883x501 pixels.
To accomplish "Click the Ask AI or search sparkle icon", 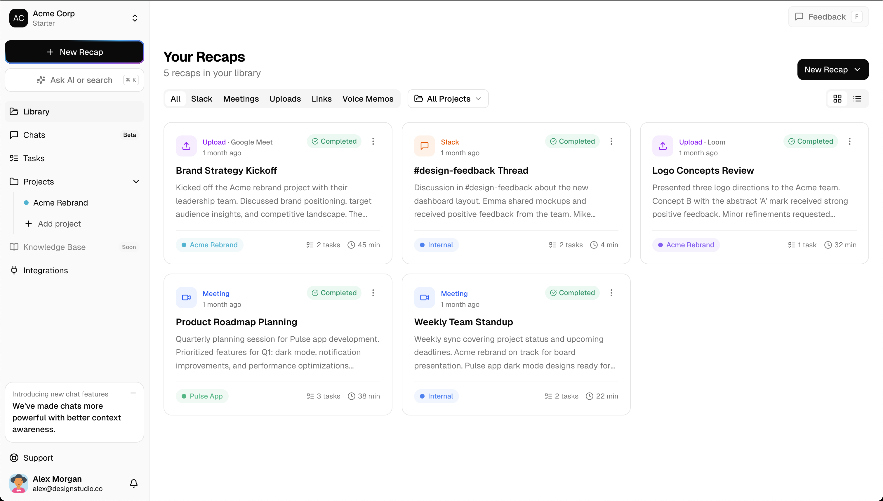I will click(x=41, y=80).
